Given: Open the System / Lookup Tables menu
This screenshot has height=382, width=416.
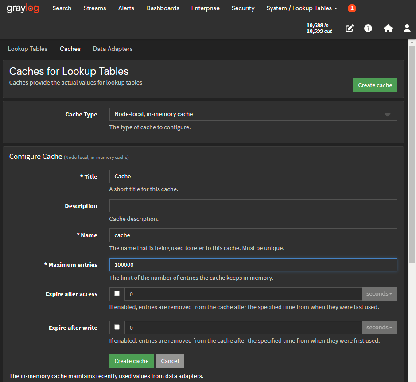Looking at the screenshot, I should pos(301,8).
